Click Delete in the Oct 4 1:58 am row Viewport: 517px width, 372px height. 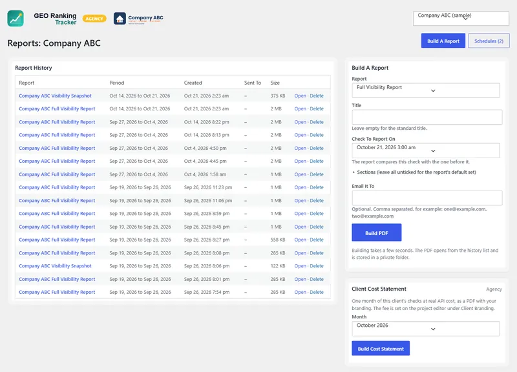(317, 174)
